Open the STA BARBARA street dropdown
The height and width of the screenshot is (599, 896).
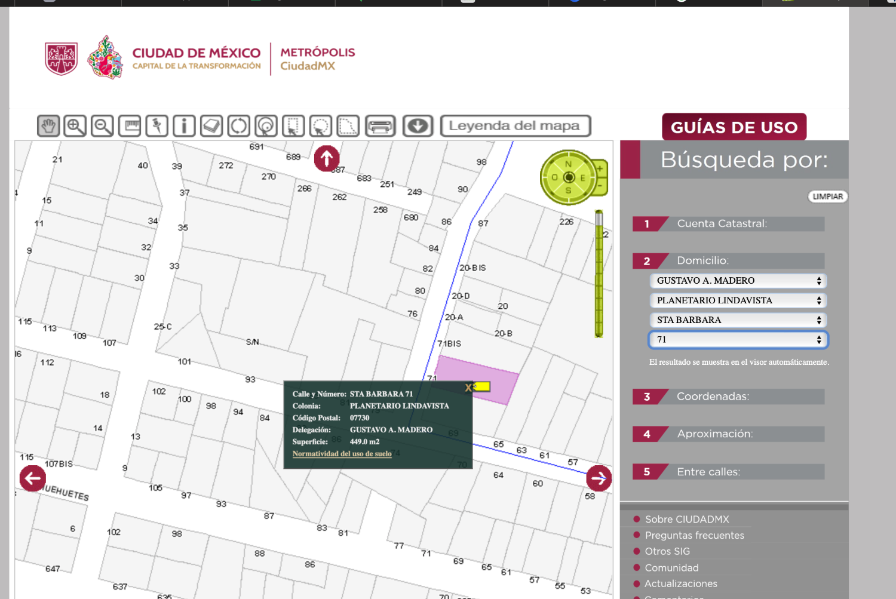pos(738,320)
